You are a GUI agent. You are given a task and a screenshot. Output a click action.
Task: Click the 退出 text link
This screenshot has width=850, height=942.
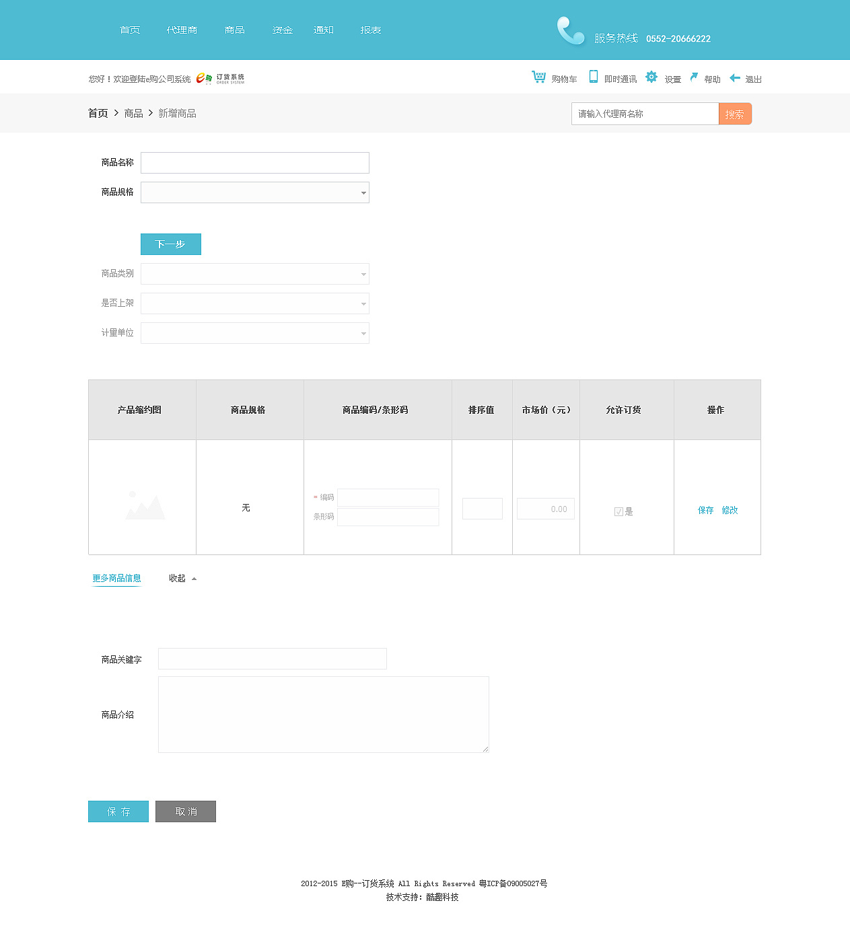[753, 79]
